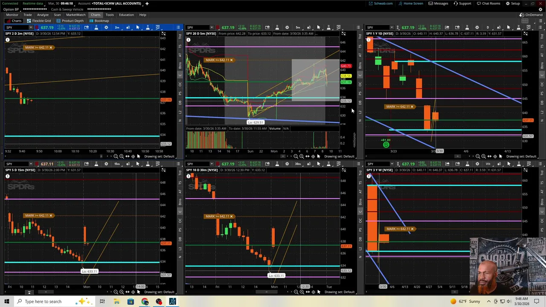Open 5m timeframe dropdown
Screen dimensions: 546x307
click(298, 27)
